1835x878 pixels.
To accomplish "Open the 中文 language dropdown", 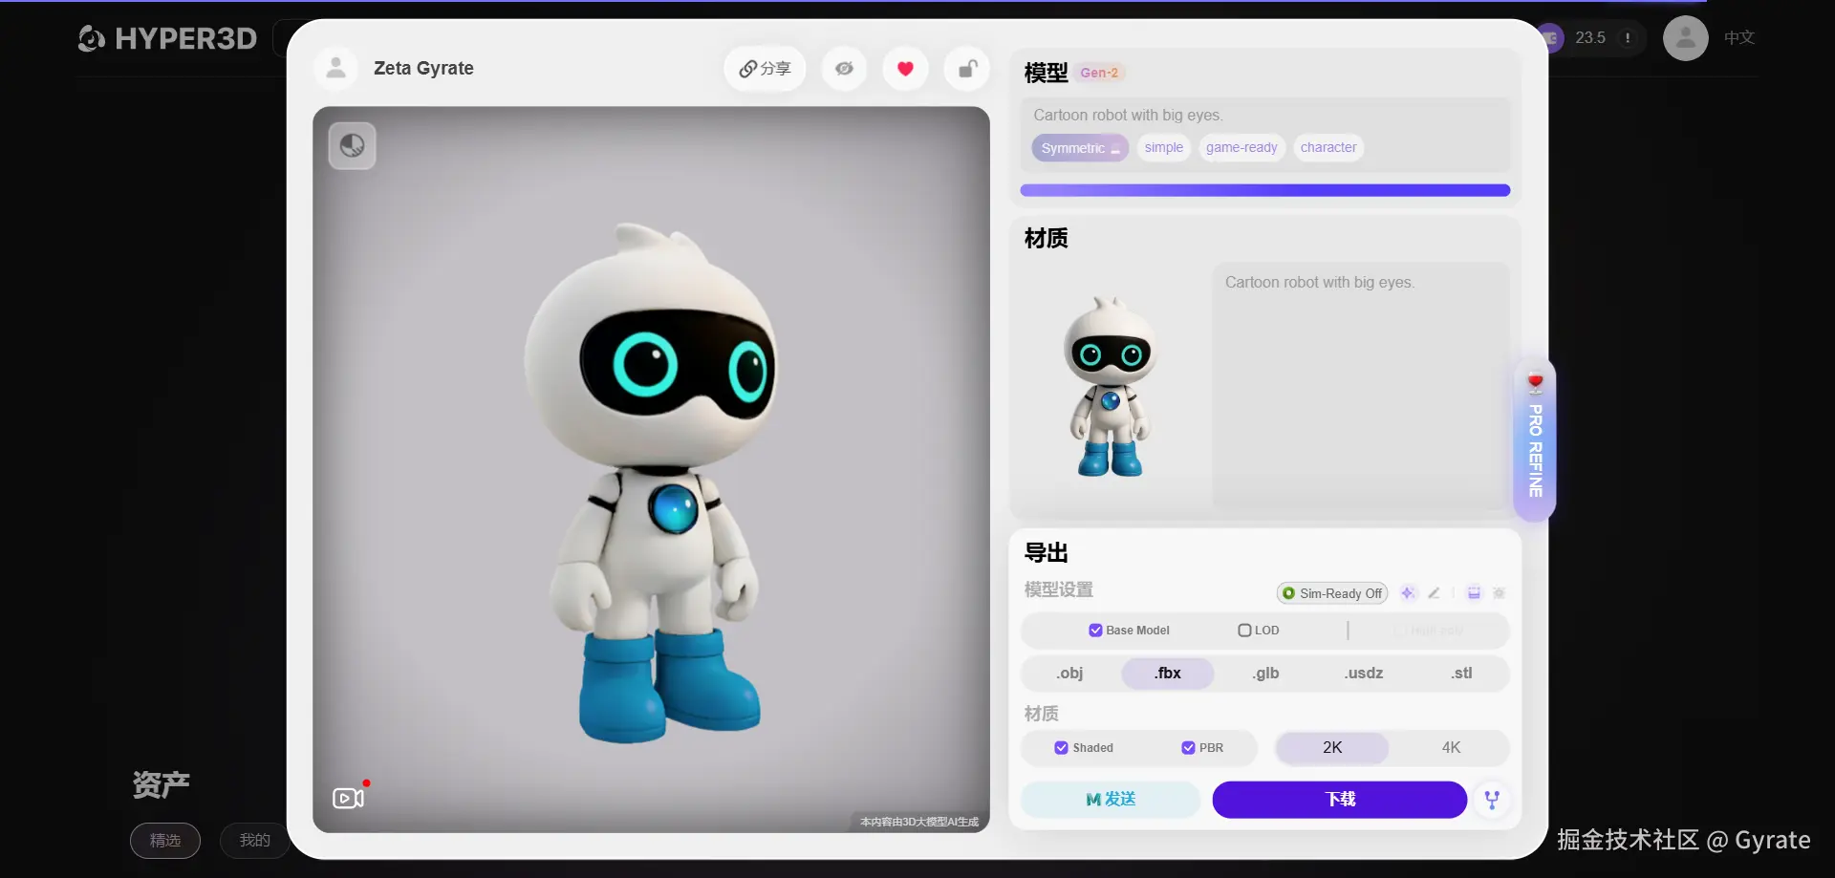I will click(x=1738, y=38).
